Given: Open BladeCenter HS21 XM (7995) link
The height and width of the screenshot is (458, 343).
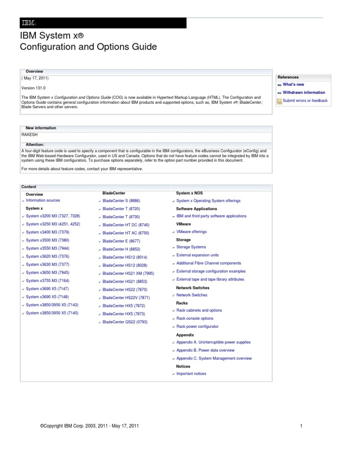Looking at the screenshot, I should (128, 273).
